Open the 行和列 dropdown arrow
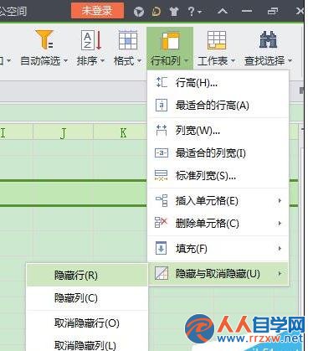 187,60
